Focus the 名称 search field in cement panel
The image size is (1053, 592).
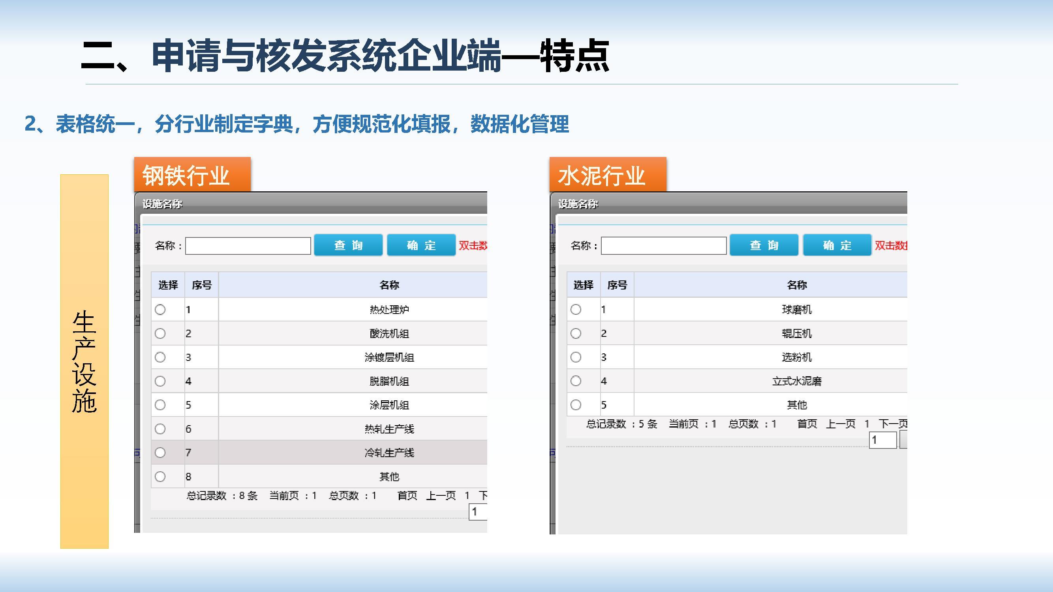tap(664, 246)
